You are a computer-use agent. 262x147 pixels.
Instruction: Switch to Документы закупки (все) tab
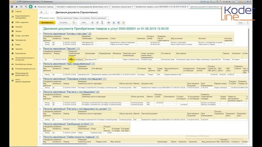pos(122,7)
